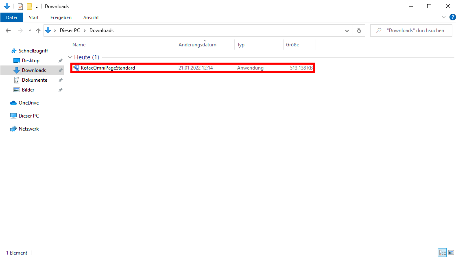Open the Help question mark icon

pos(452,17)
